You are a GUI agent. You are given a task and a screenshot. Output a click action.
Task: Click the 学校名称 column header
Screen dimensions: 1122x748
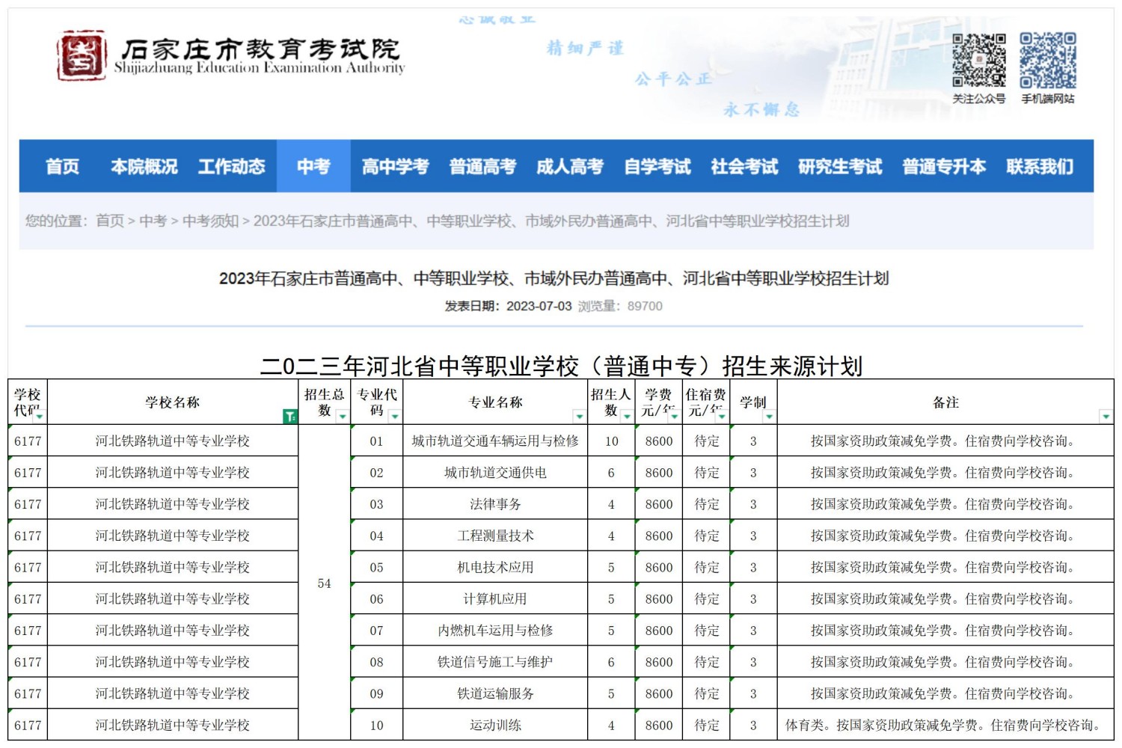click(x=172, y=402)
